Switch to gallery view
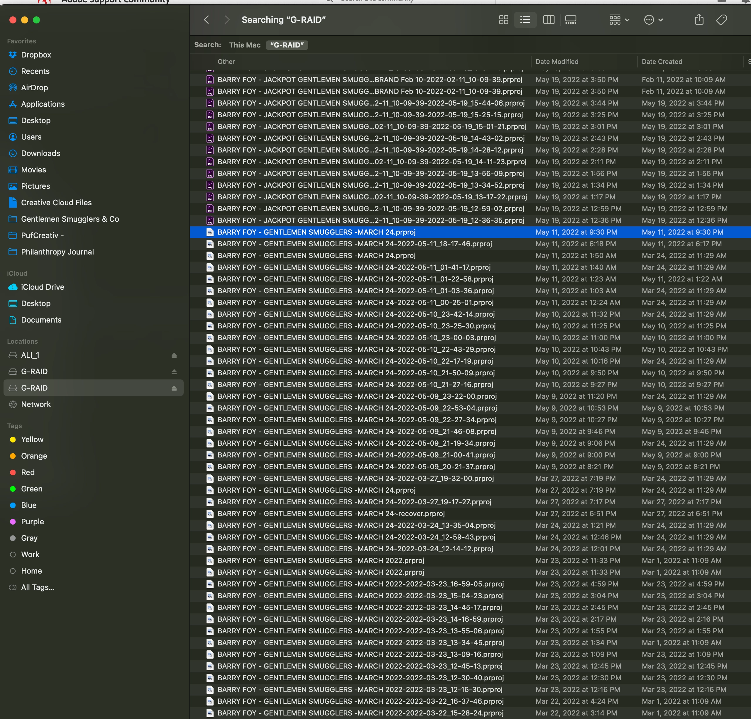This screenshot has width=751, height=719. (x=571, y=20)
